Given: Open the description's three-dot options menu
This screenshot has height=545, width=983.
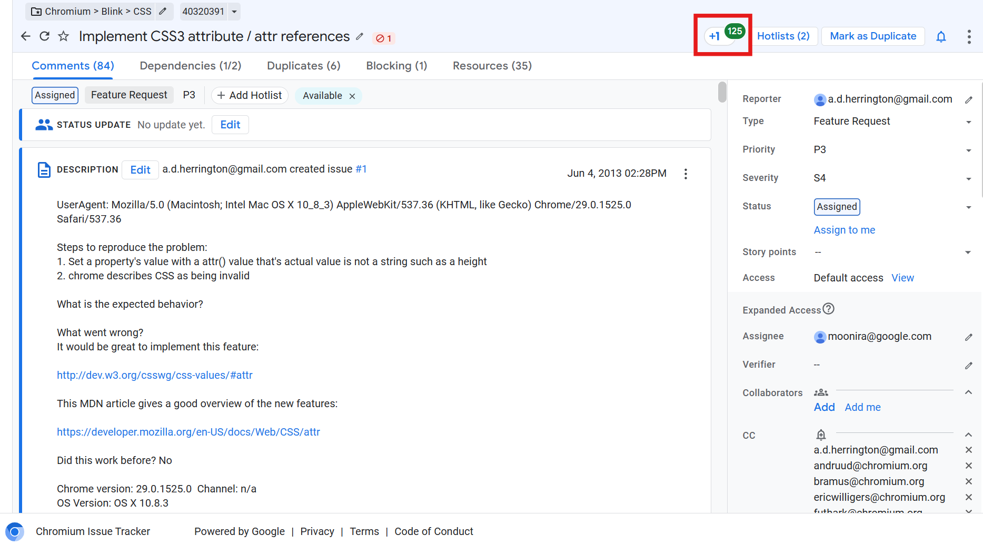Looking at the screenshot, I should [686, 174].
